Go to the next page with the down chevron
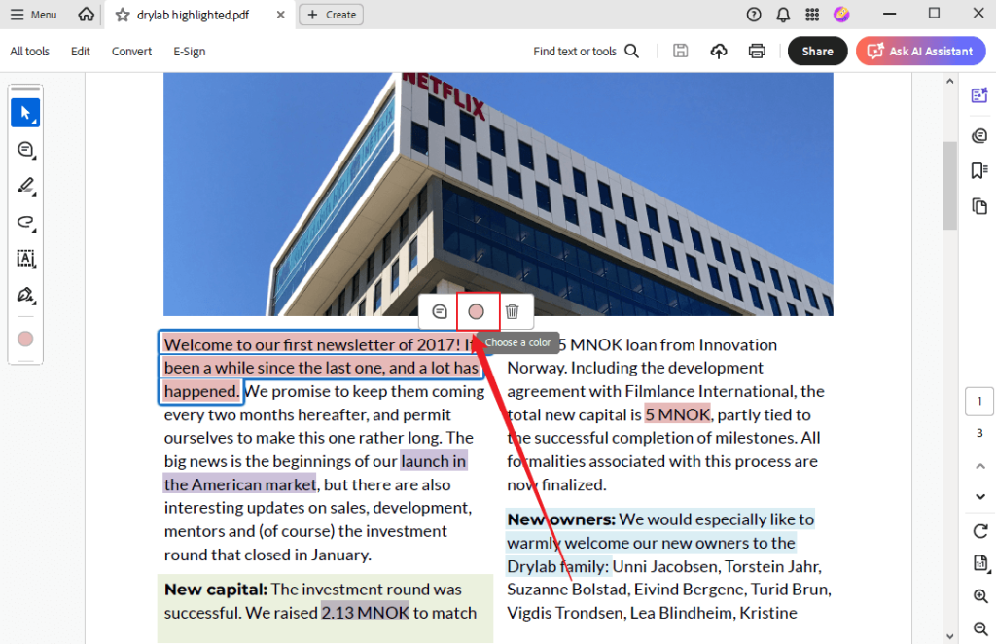The height and width of the screenshot is (644, 996). pos(979,496)
